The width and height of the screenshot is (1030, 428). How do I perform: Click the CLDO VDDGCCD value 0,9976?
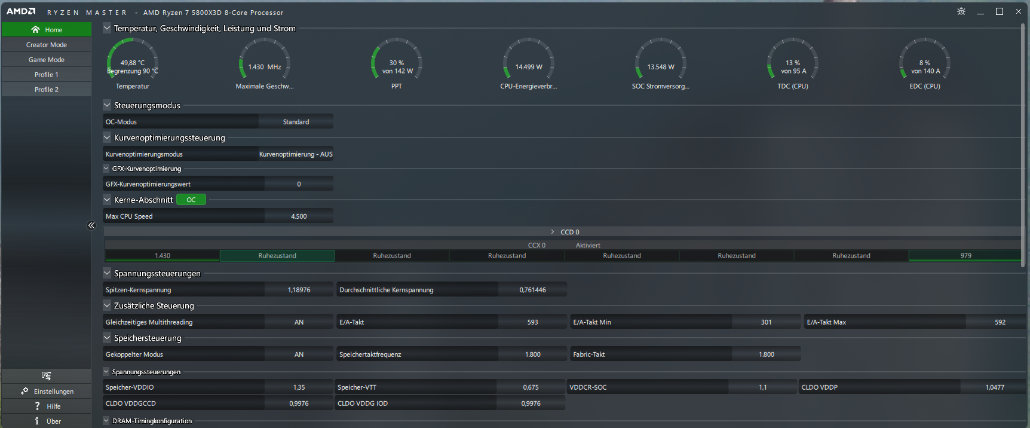299,403
